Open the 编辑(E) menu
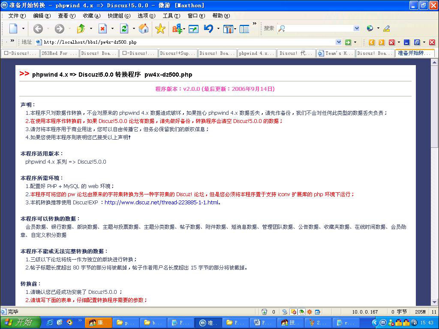439x329 pixels. coord(42,16)
